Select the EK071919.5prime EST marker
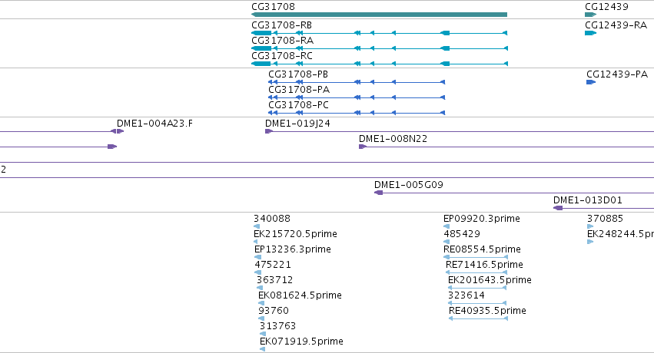654x353 pixels. tap(262, 349)
